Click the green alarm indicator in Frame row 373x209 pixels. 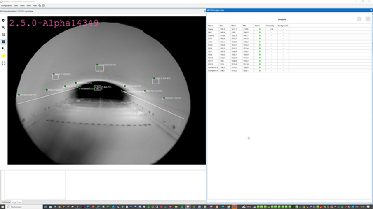(x=260, y=29)
